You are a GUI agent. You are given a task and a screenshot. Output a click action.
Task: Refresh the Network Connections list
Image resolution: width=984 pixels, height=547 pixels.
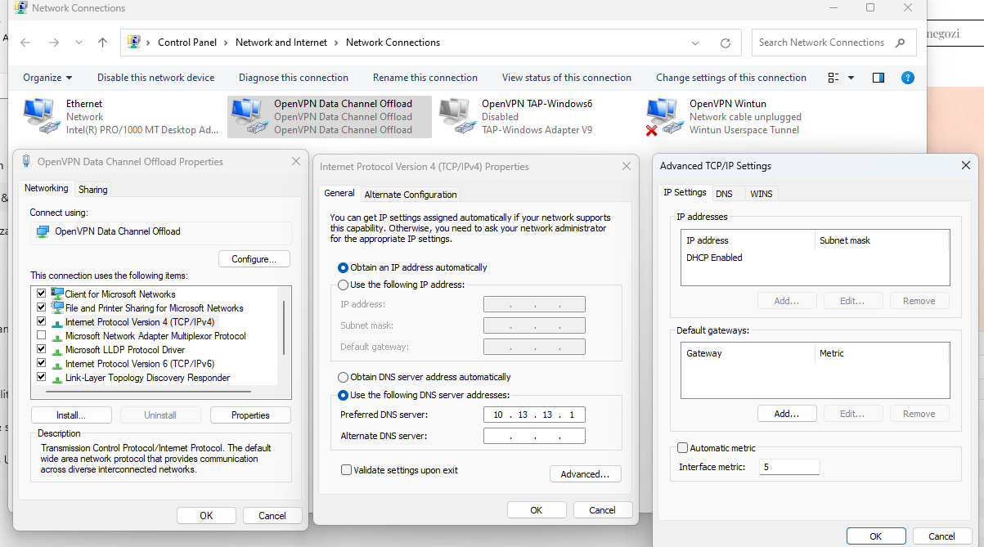click(725, 43)
